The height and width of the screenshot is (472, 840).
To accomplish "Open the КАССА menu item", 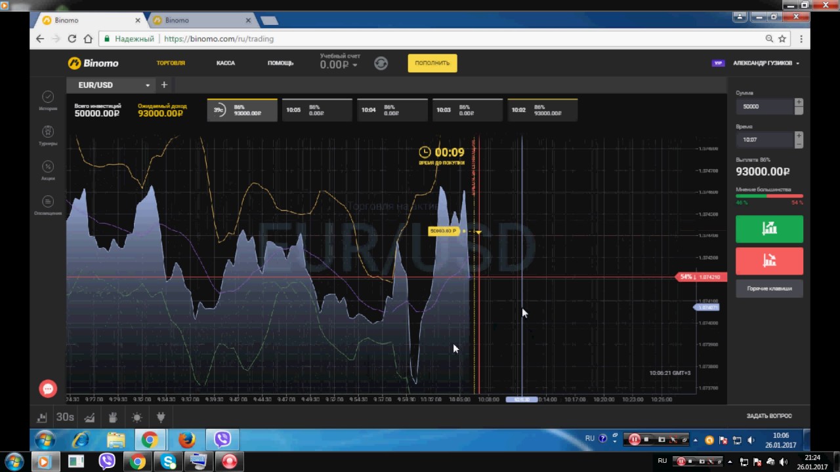I will pyautogui.click(x=226, y=63).
